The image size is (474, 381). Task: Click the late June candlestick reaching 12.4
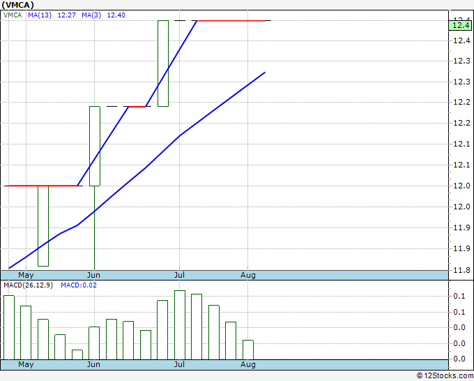[x=163, y=63]
